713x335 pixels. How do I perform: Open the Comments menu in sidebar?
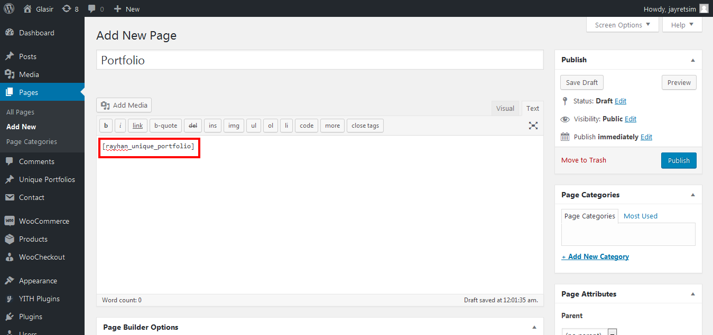[x=36, y=161]
